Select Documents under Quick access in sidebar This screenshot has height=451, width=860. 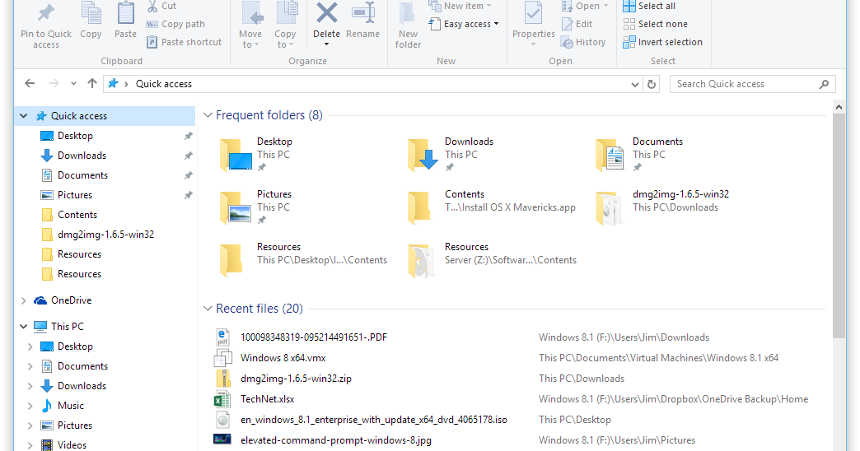pyautogui.click(x=82, y=175)
